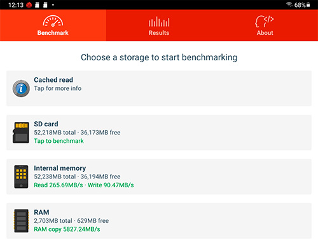The width and height of the screenshot is (318, 240).
Task: Tap the Internal memory phone icon
Action: [21, 177]
